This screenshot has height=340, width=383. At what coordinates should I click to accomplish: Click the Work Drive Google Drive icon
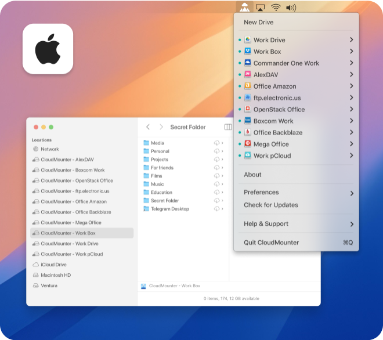(x=247, y=40)
